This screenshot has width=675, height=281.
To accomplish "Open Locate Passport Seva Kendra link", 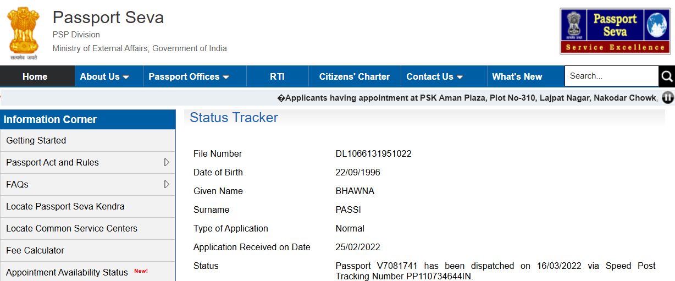I will (x=65, y=206).
